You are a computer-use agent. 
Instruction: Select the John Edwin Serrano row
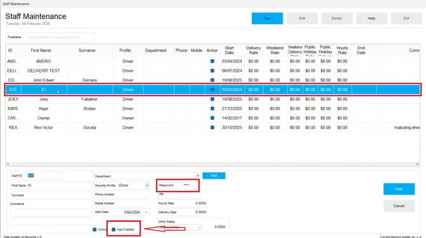click(213, 80)
